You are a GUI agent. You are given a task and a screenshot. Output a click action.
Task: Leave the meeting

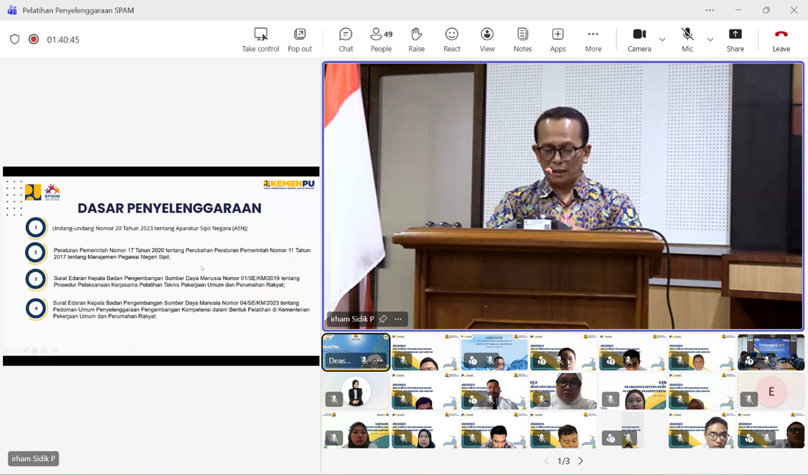point(780,39)
